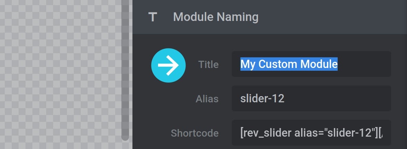Click the slider-12 alias text

tap(262, 99)
